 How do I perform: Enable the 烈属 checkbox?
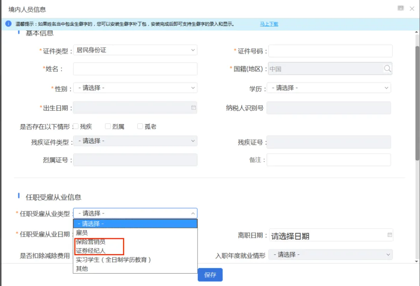108,126
